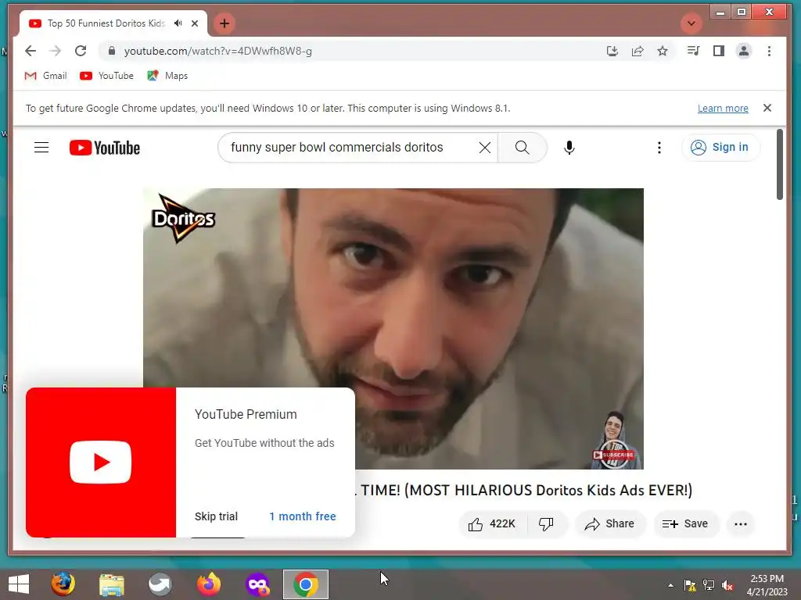Open the YouTube bookmark
The height and width of the screenshot is (600, 801).
106,76
